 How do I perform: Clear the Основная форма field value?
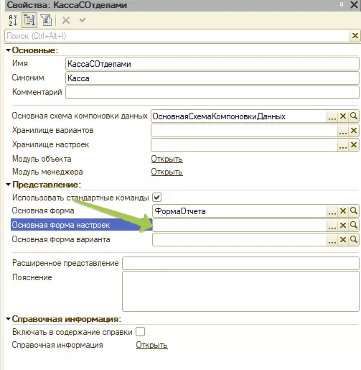coord(343,211)
